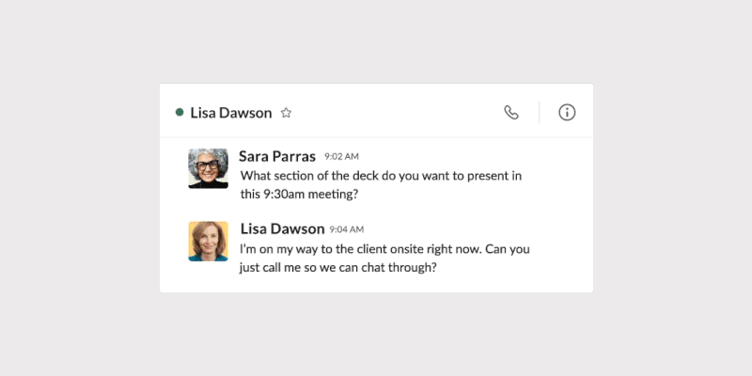
Task: Open conversation details via info icon
Action: tap(567, 113)
